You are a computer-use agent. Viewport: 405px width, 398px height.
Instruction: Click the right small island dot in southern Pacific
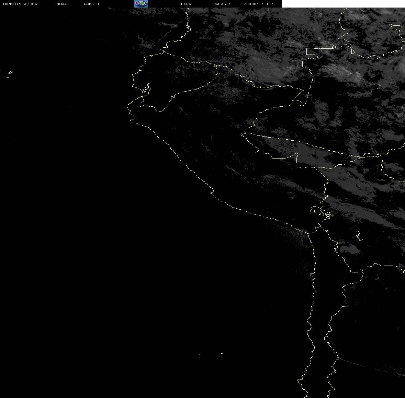[x=222, y=353]
